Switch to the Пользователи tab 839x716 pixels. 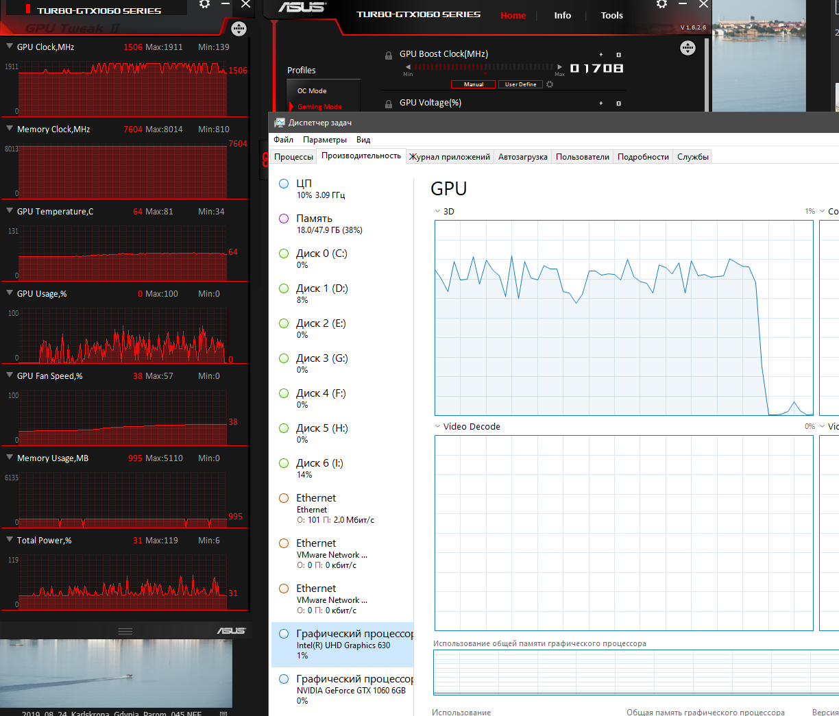coord(583,157)
